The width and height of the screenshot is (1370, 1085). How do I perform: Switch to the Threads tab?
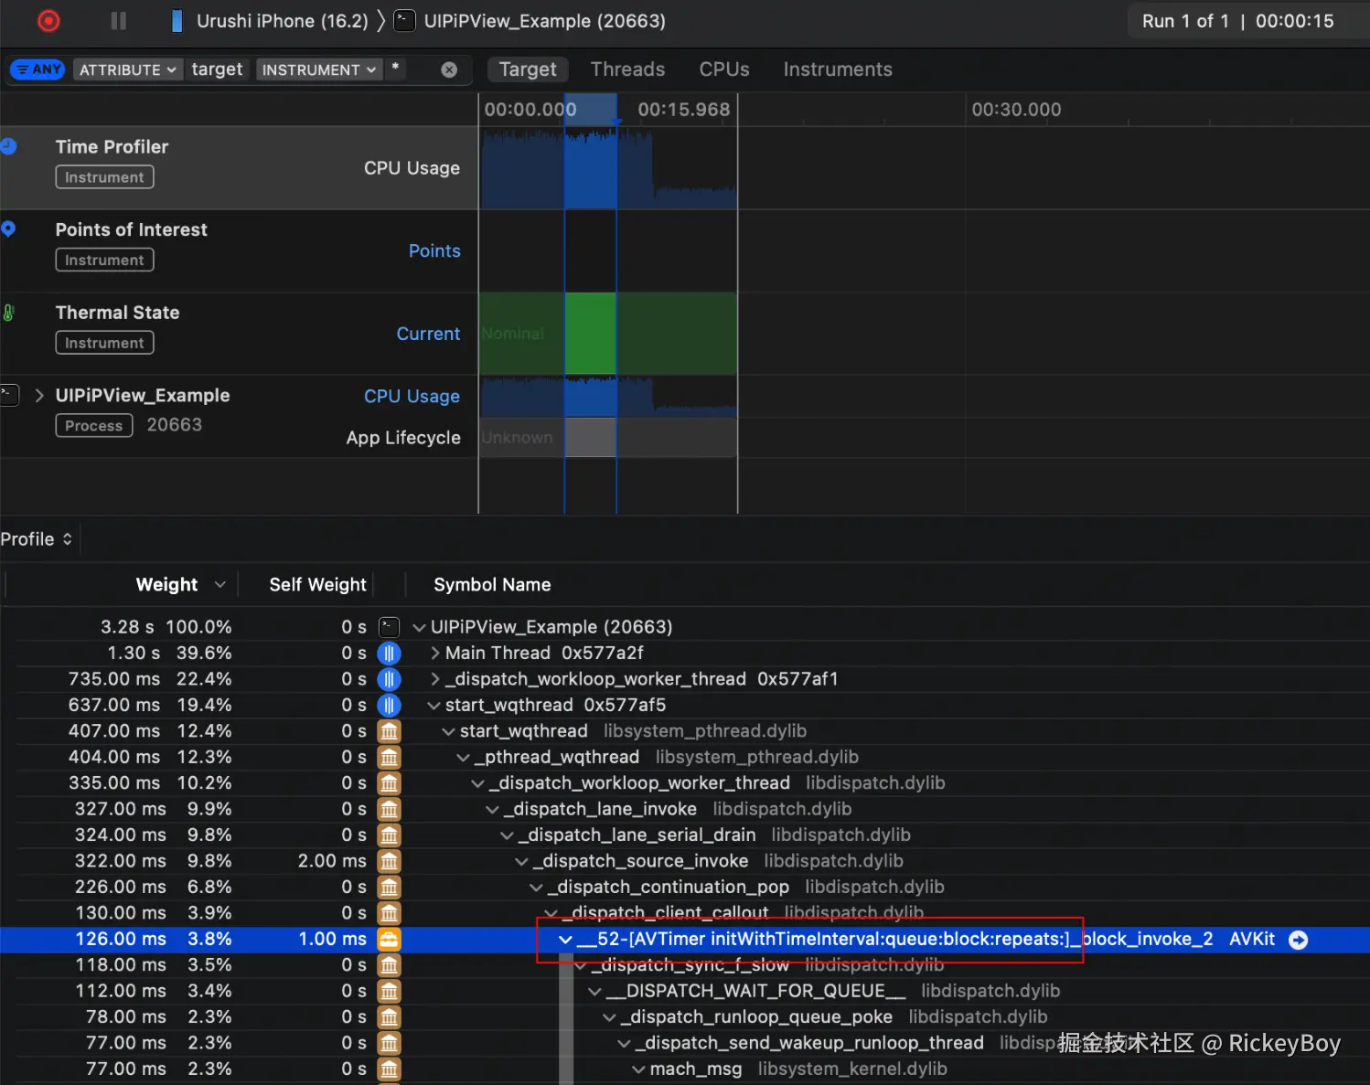pos(627,69)
